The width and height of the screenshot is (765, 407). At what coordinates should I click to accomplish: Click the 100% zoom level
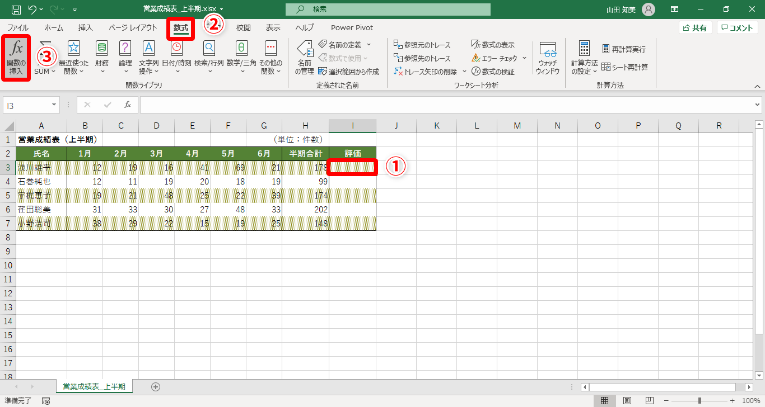click(x=751, y=401)
